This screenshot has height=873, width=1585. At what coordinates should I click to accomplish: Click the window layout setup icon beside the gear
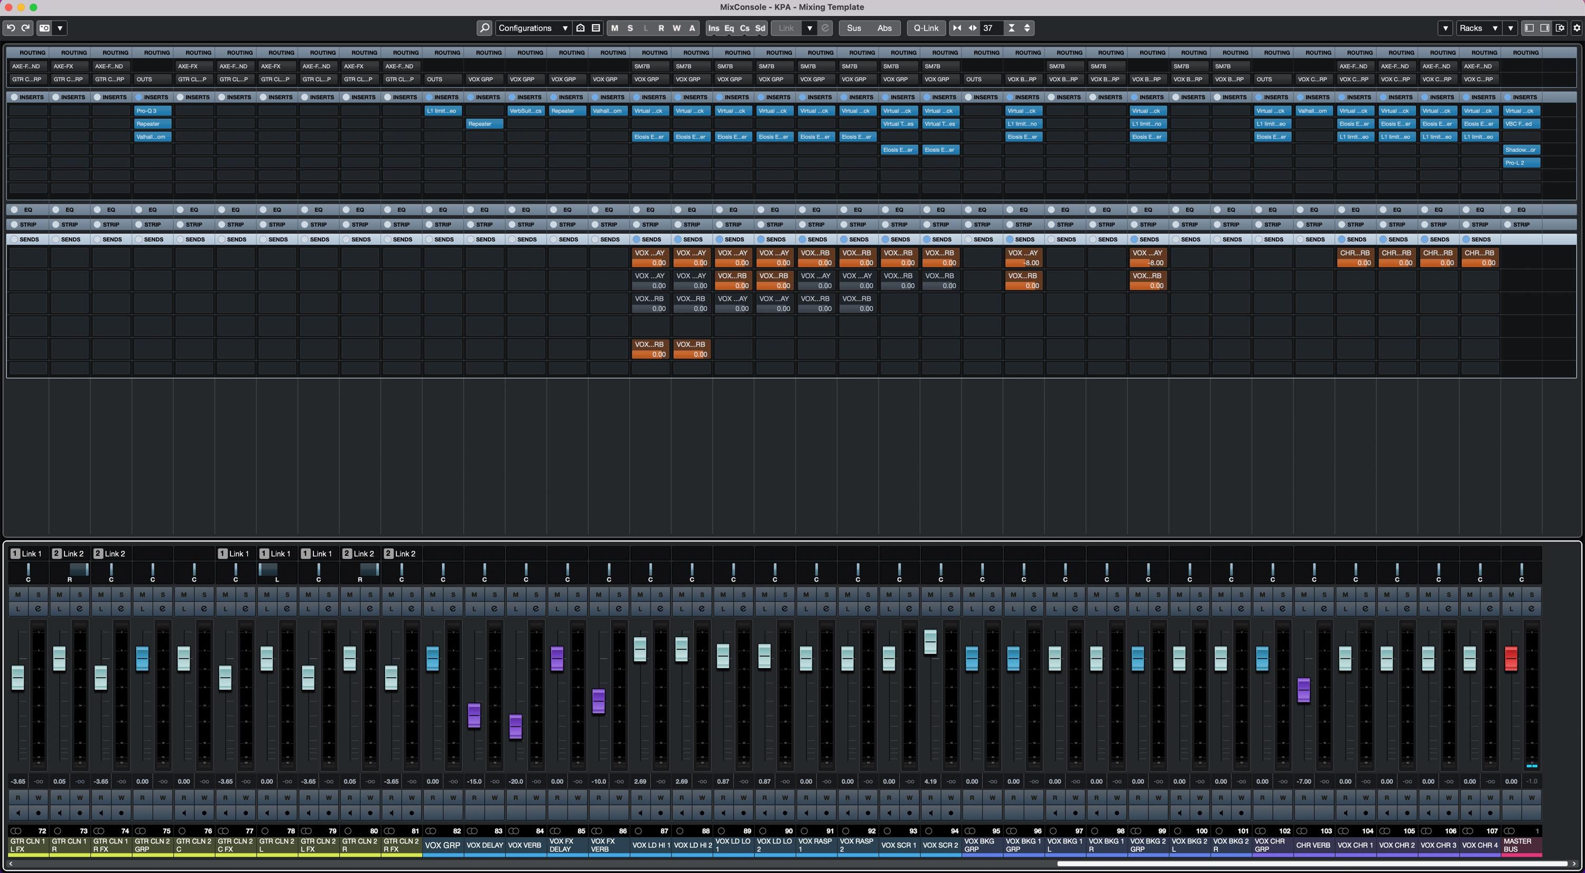(x=1560, y=27)
